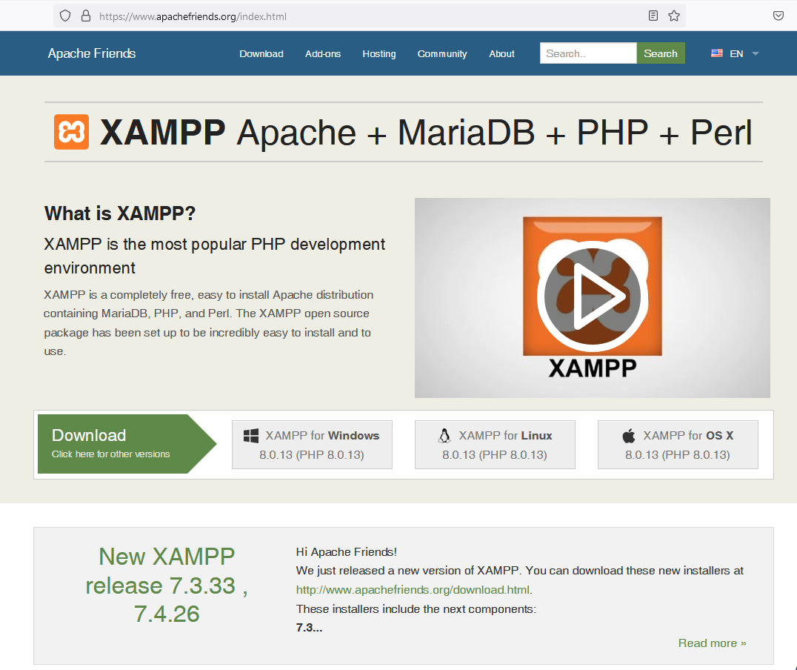This screenshot has width=797, height=670.
Task: Click the US flag language icon
Action: [717, 53]
